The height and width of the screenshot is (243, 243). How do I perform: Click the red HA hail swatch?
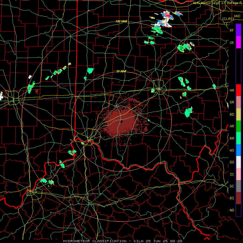pyautogui.click(x=238, y=90)
